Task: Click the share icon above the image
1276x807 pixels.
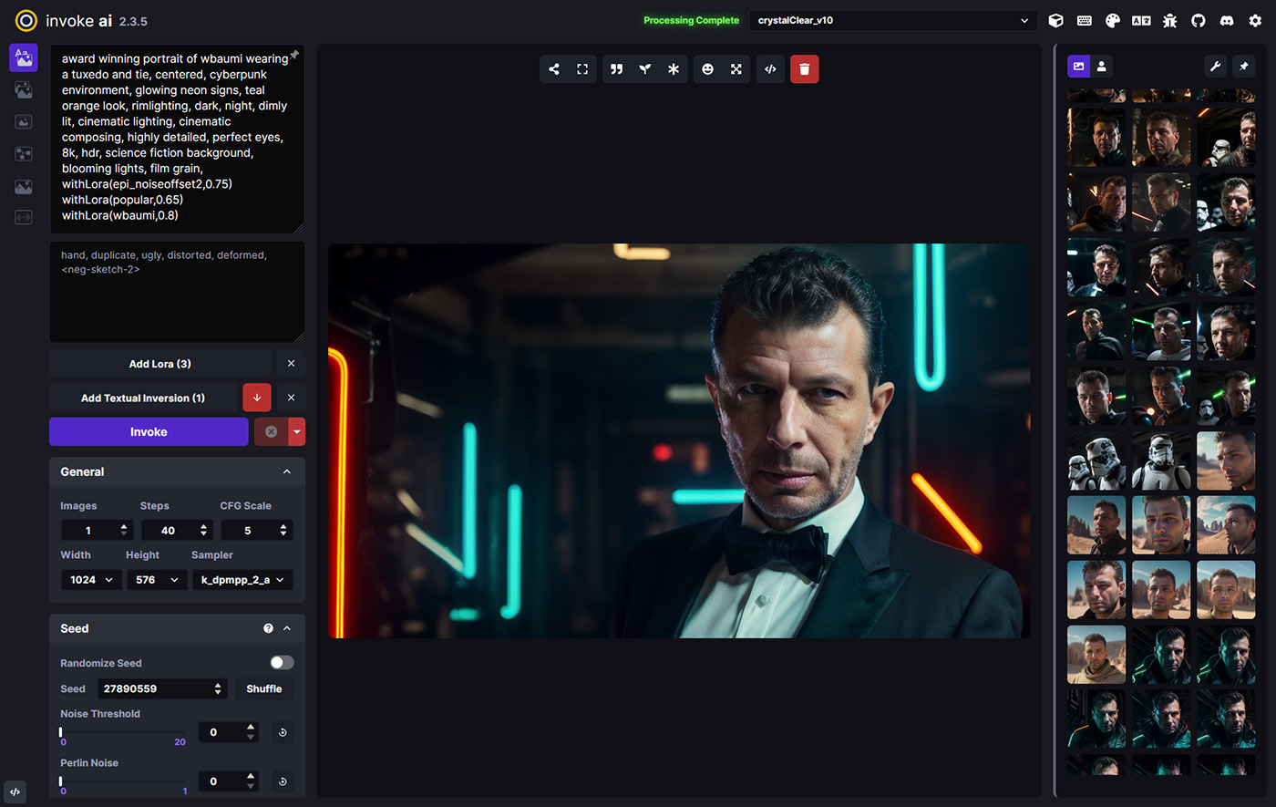Action: point(554,69)
